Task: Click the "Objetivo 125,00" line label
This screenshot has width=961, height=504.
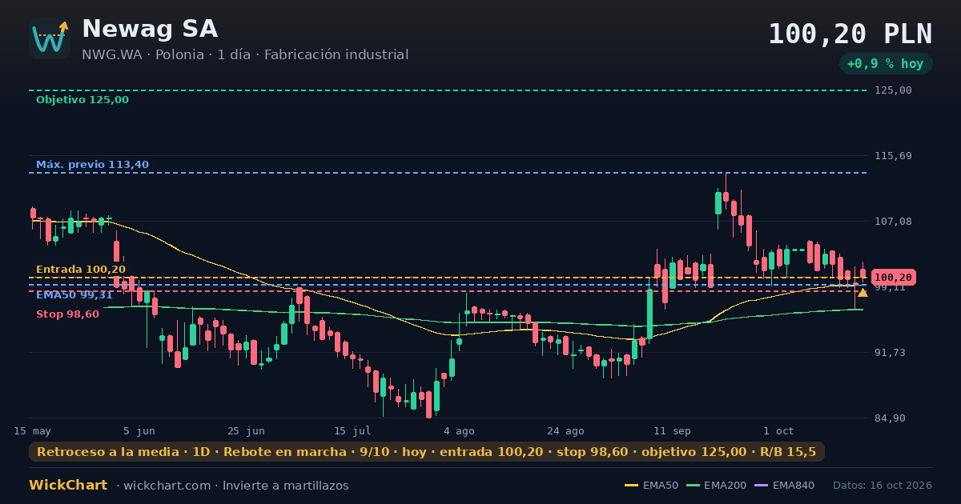Action: 82,100
